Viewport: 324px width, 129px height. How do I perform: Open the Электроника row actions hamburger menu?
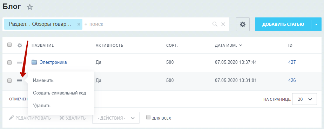click(20, 62)
